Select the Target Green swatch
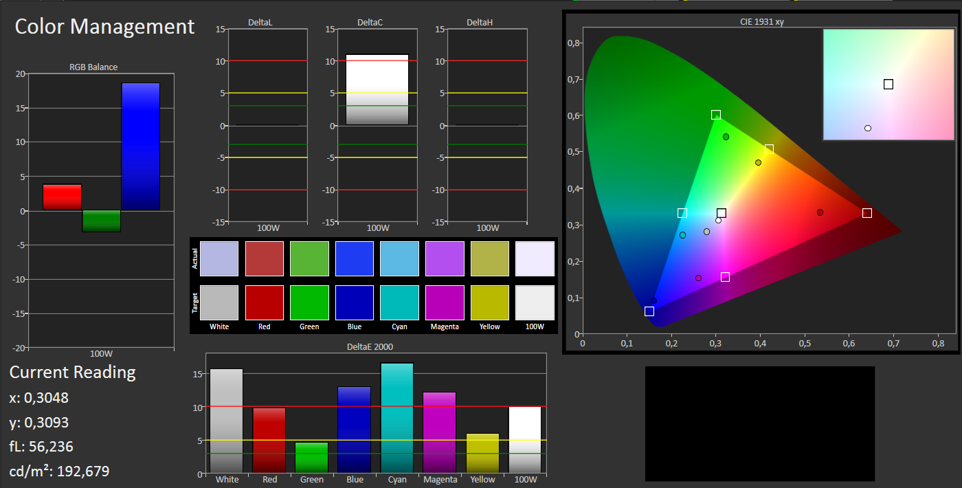Viewport: 962px width, 488px height. click(x=309, y=302)
